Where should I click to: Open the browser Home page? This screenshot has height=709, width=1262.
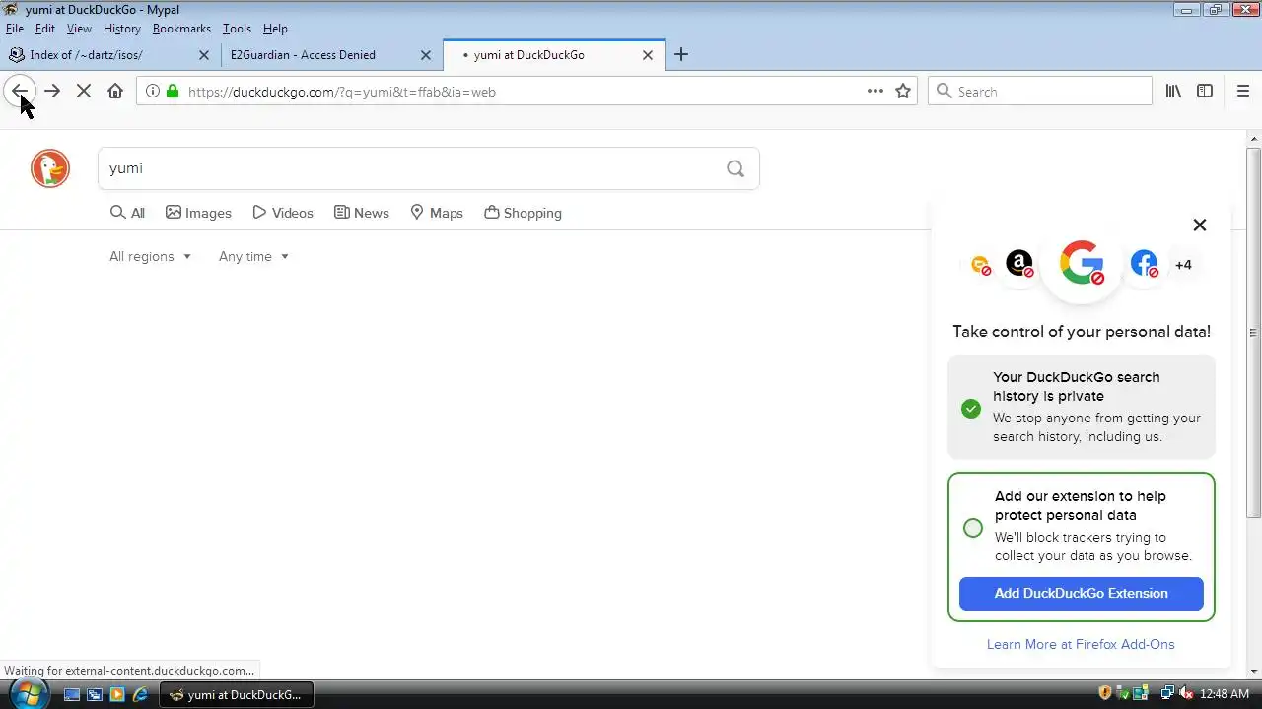point(115,91)
